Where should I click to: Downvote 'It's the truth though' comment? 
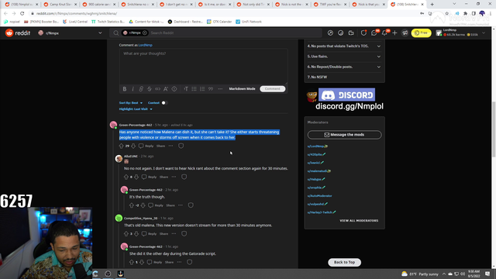pos(143,205)
